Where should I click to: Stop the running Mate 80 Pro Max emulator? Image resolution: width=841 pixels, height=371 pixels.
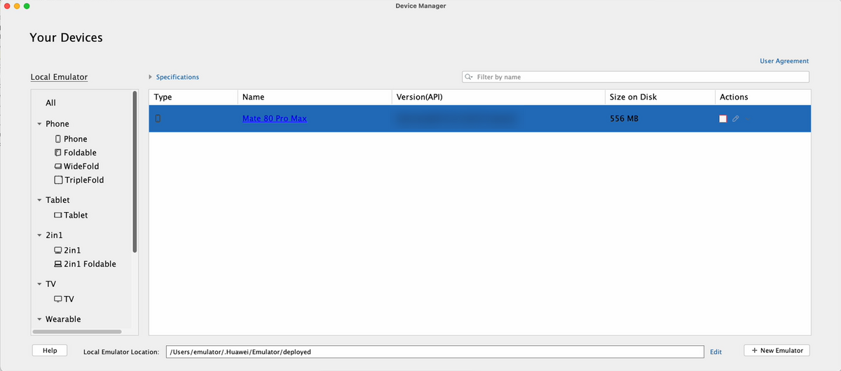click(723, 119)
